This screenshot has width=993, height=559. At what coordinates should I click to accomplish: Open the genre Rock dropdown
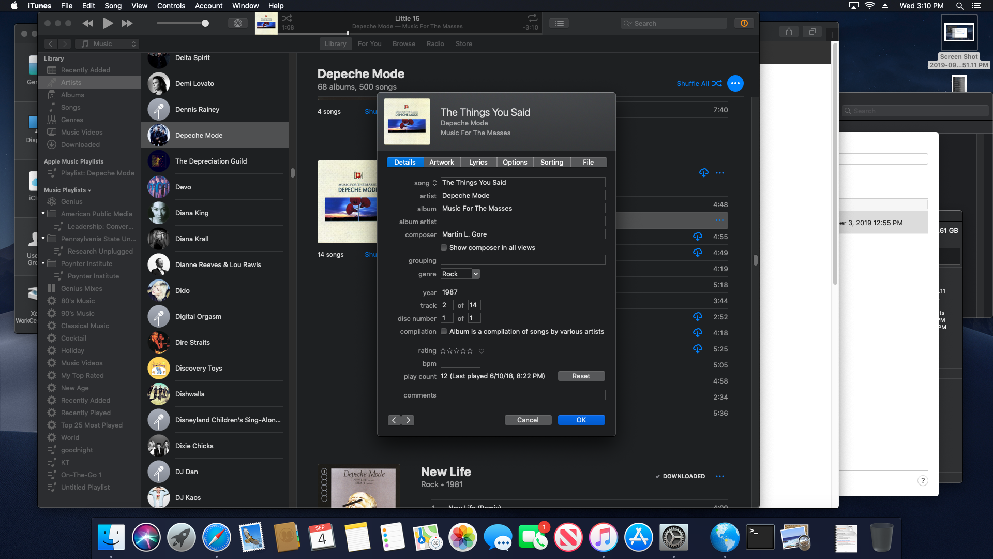pyautogui.click(x=475, y=274)
